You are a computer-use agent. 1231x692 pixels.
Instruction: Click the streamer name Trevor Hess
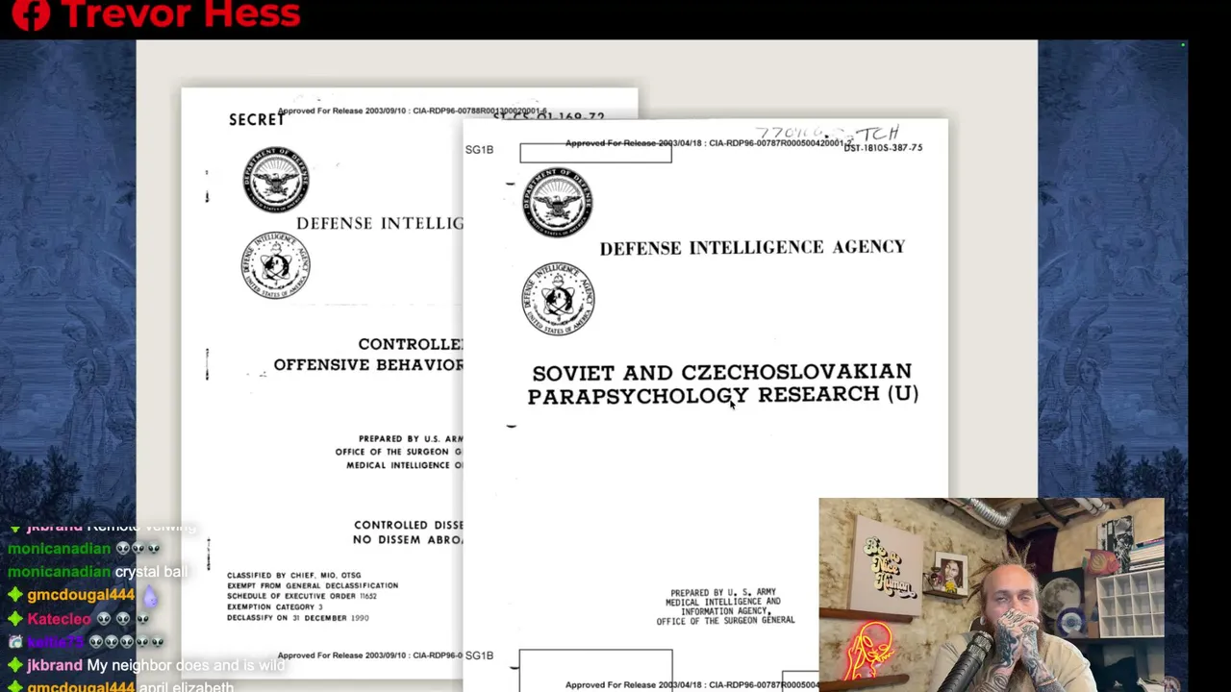(181, 14)
